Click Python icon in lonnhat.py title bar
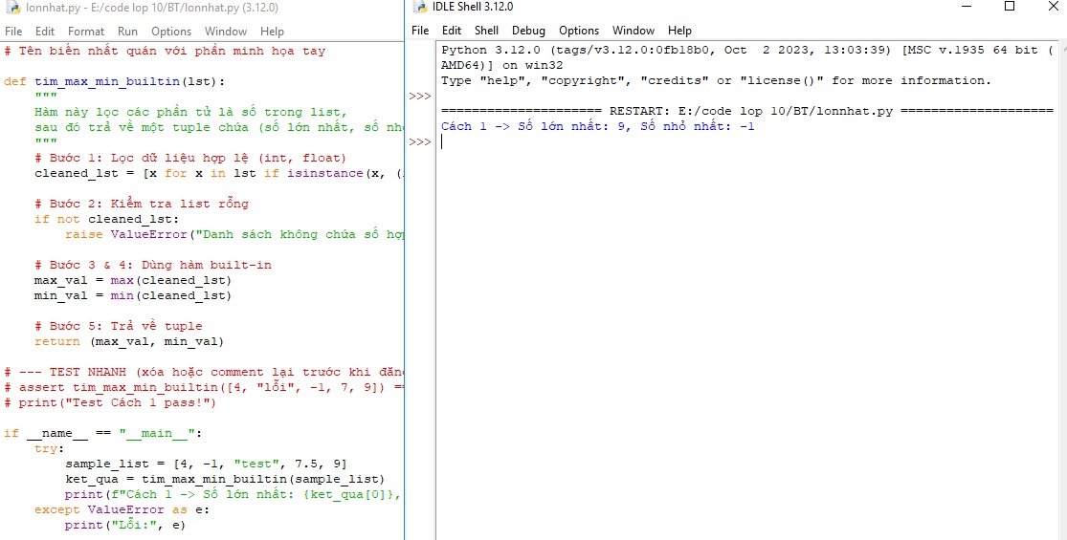Screen dimensions: 1067x540 (x=12, y=9)
